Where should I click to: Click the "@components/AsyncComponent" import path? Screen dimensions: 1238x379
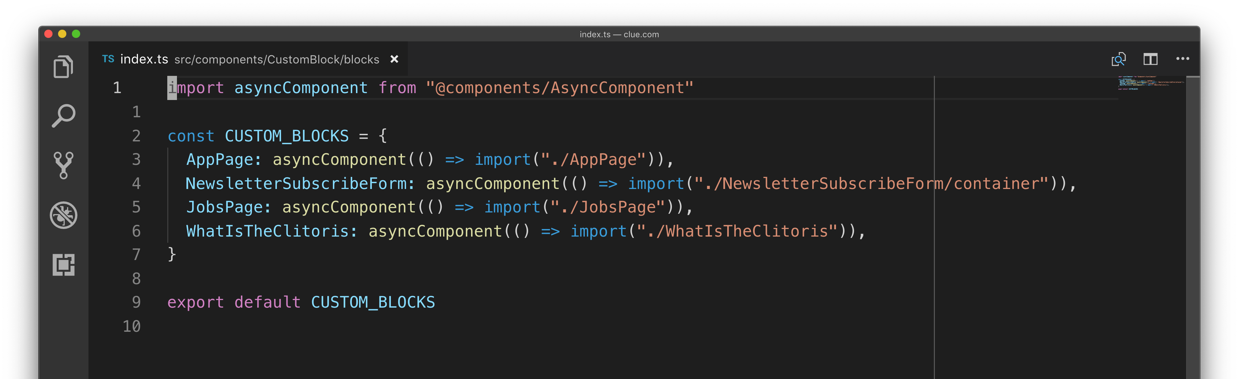(x=560, y=88)
